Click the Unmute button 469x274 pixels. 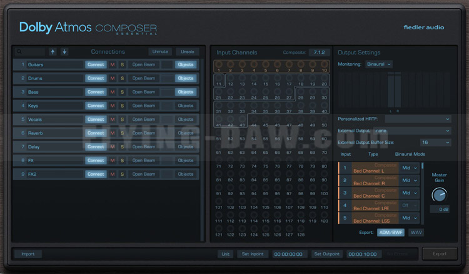pyautogui.click(x=160, y=52)
